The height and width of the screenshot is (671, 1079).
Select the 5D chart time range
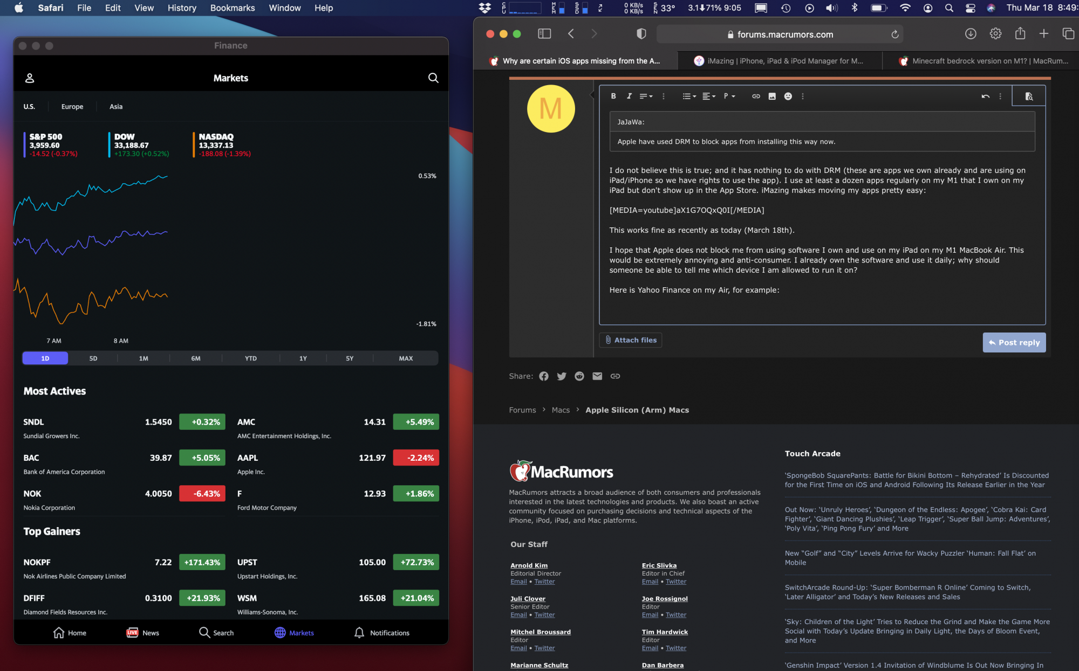point(93,358)
